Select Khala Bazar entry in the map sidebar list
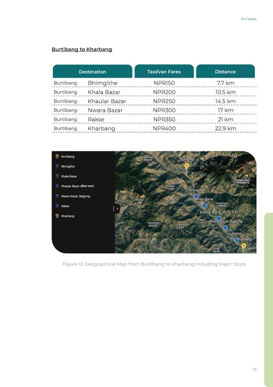 [x=69, y=176]
